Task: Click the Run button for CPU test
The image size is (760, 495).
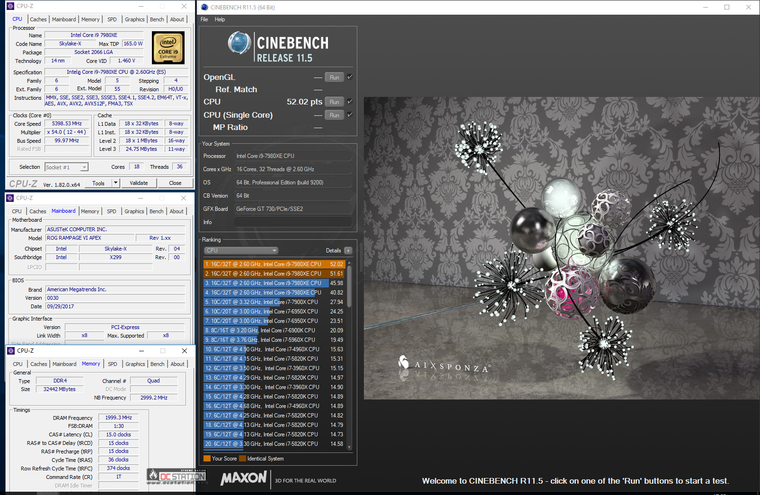Action: (335, 102)
